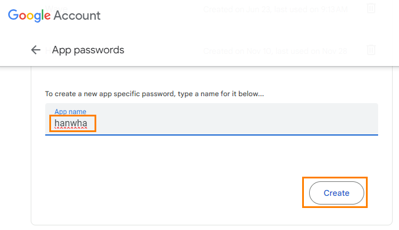
Task: Select the 'App passwords' page heading
Action: click(88, 50)
